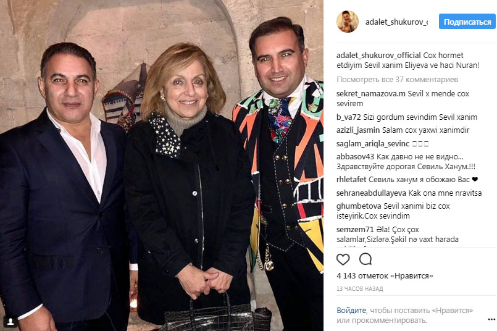The image size is (497, 331).
Task: Click the heart like icon
Action: point(343,259)
